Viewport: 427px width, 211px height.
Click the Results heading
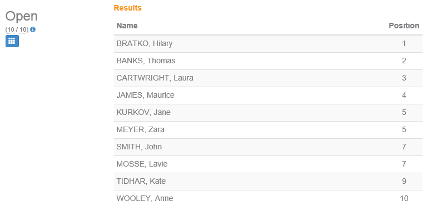coord(128,8)
